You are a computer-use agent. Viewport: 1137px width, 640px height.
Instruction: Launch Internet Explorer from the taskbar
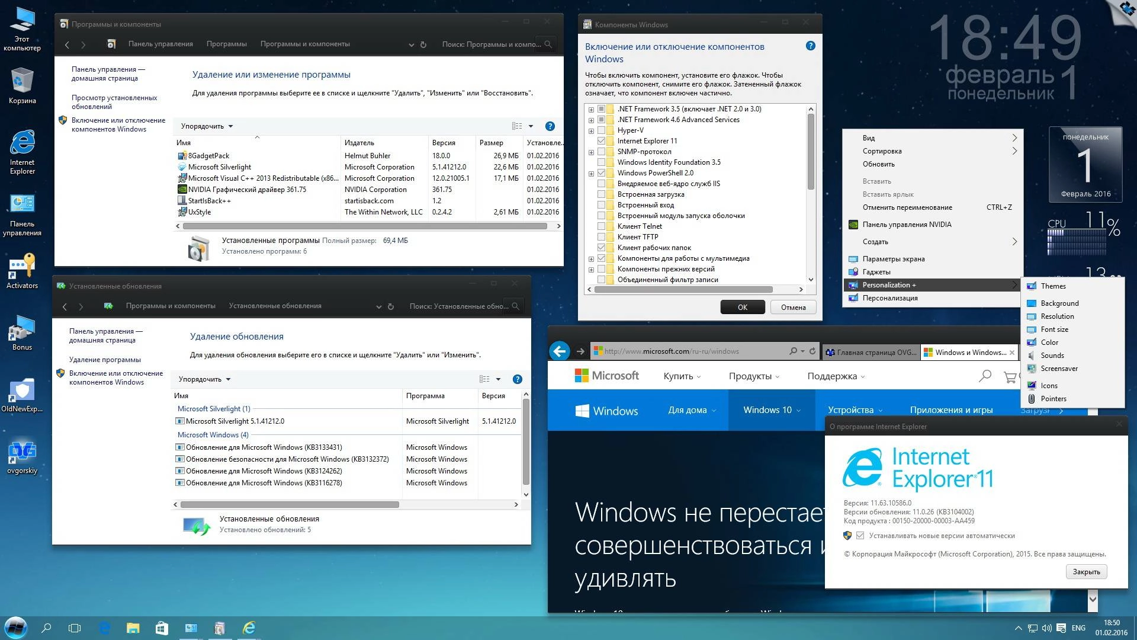tap(249, 628)
